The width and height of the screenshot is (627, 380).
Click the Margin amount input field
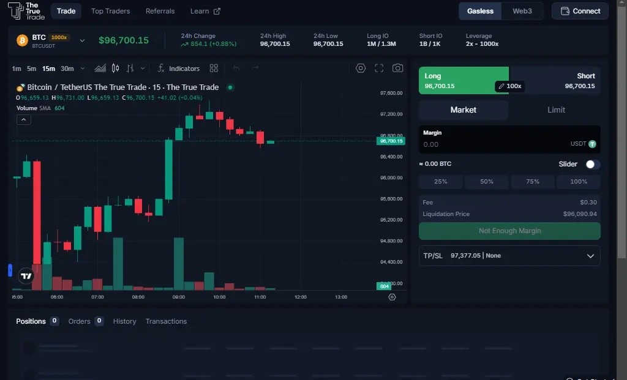pyautogui.click(x=509, y=140)
